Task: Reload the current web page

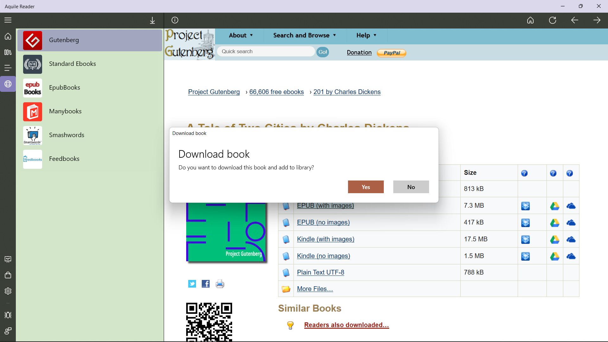Action: pos(553,20)
